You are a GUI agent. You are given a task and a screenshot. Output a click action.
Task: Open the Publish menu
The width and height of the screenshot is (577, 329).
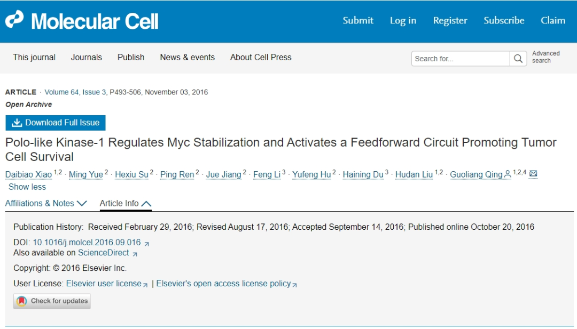click(131, 57)
